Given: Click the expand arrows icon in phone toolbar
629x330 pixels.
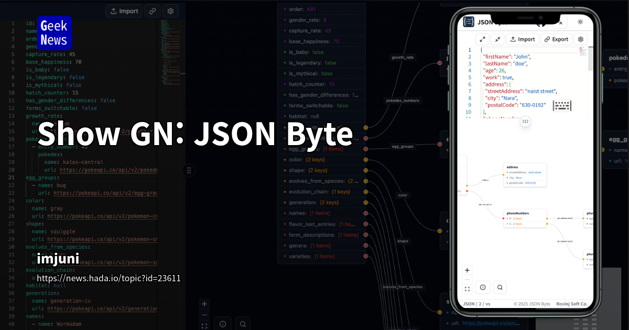Looking at the screenshot, I should [483, 39].
